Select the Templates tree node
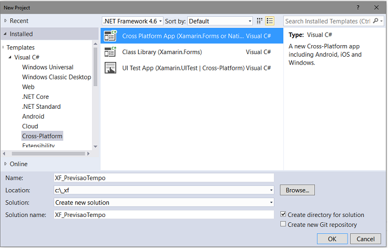The width and height of the screenshot is (388, 249). tap(21, 47)
